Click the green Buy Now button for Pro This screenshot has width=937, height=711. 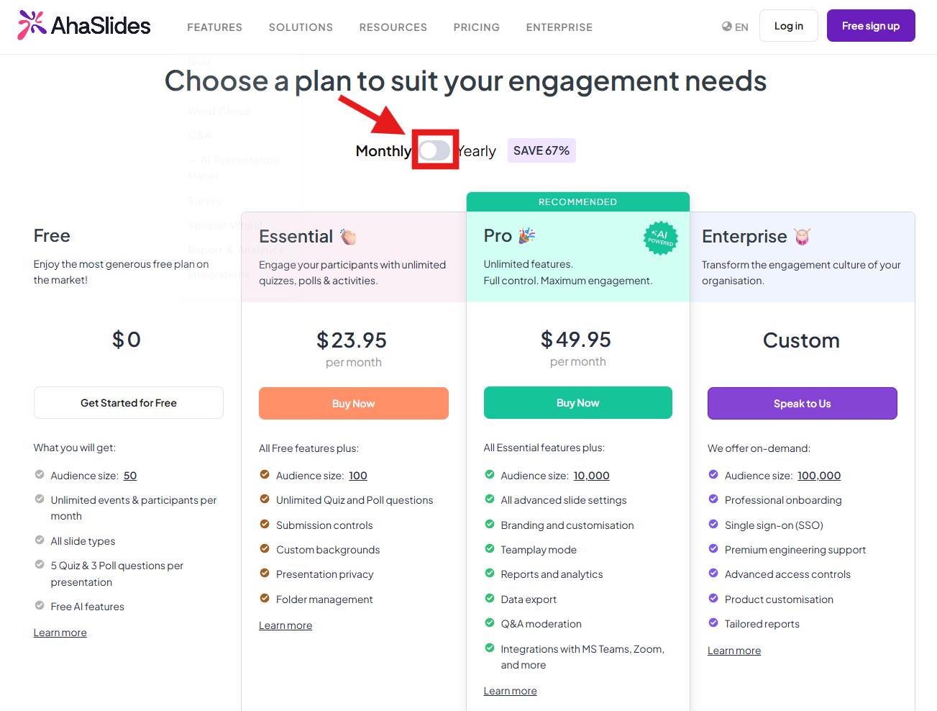578,403
